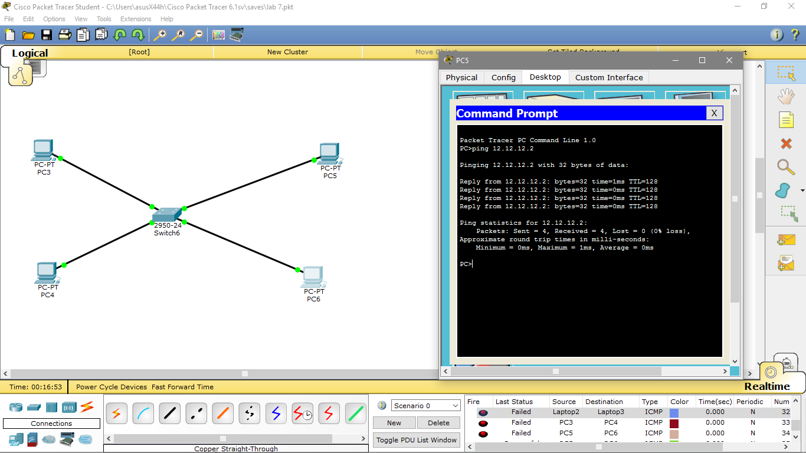The image size is (806, 453).
Task: Reset zoom with the R magnifier
Action: click(x=178, y=35)
